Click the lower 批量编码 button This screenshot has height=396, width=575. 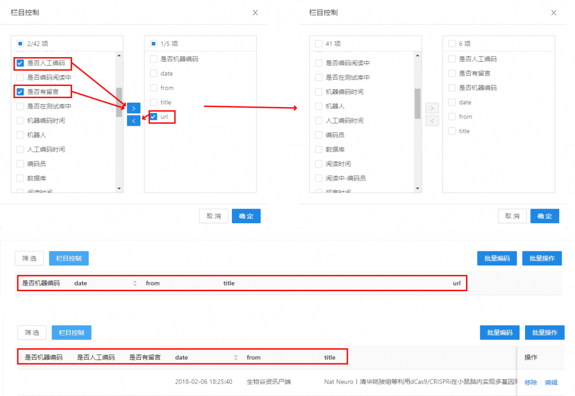[x=499, y=333]
